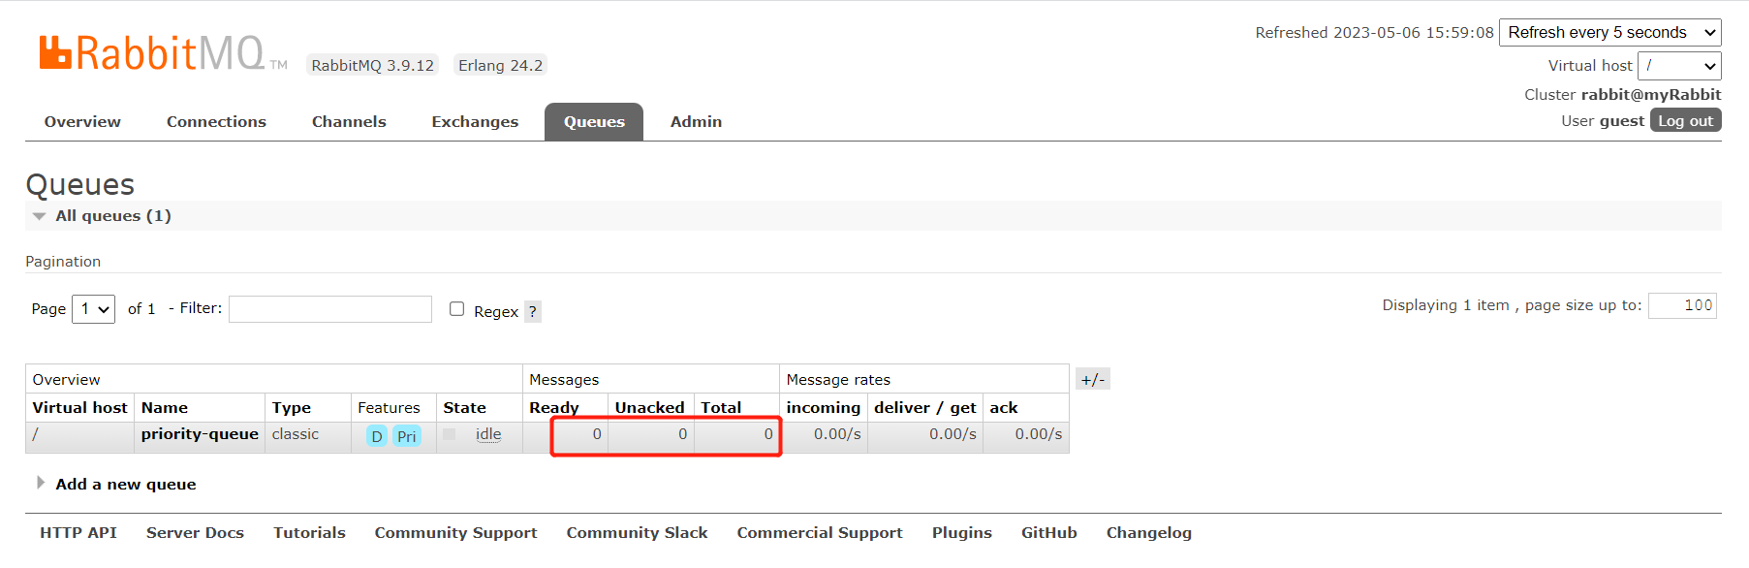Click the Regex help question mark
1749x568 pixels.
click(x=532, y=311)
